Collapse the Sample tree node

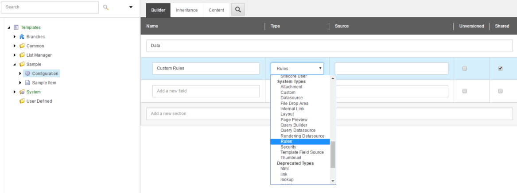[x=15, y=65]
